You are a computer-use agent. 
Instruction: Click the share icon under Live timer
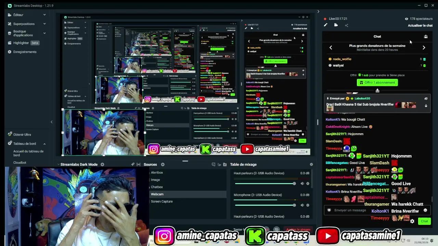point(346,25)
